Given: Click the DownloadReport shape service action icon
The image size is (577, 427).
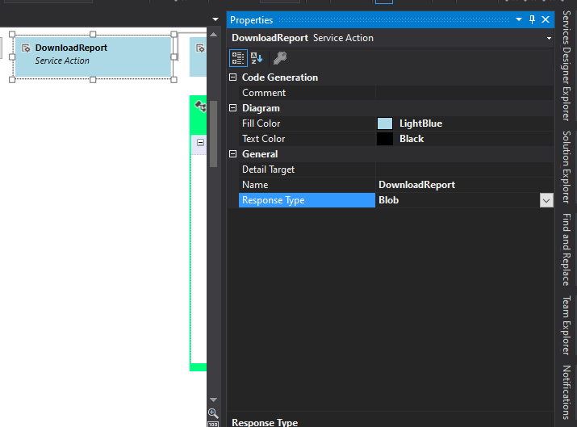Looking at the screenshot, I should tap(26, 48).
